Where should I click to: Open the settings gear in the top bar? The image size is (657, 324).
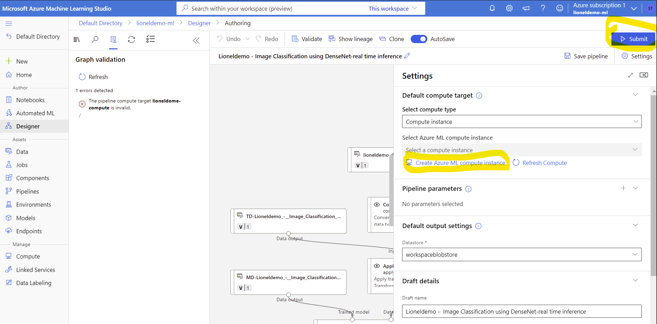[x=509, y=8]
